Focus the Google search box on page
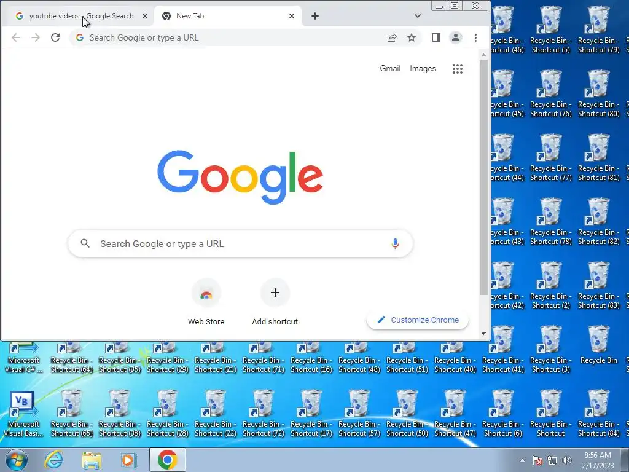629x472 pixels. pyautogui.click(x=240, y=243)
